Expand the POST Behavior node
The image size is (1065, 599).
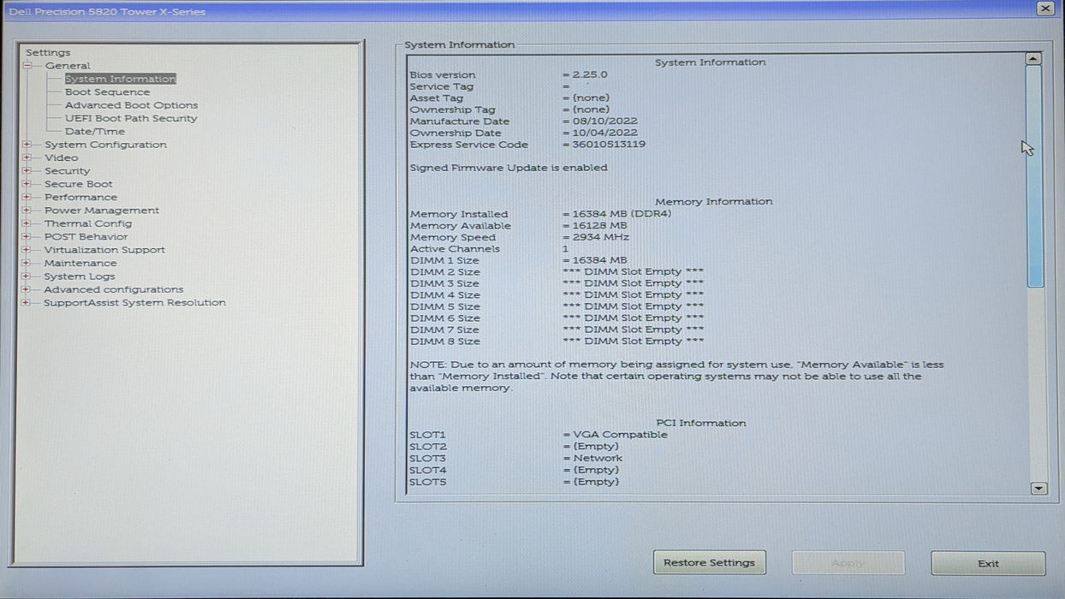pos(27,237)
